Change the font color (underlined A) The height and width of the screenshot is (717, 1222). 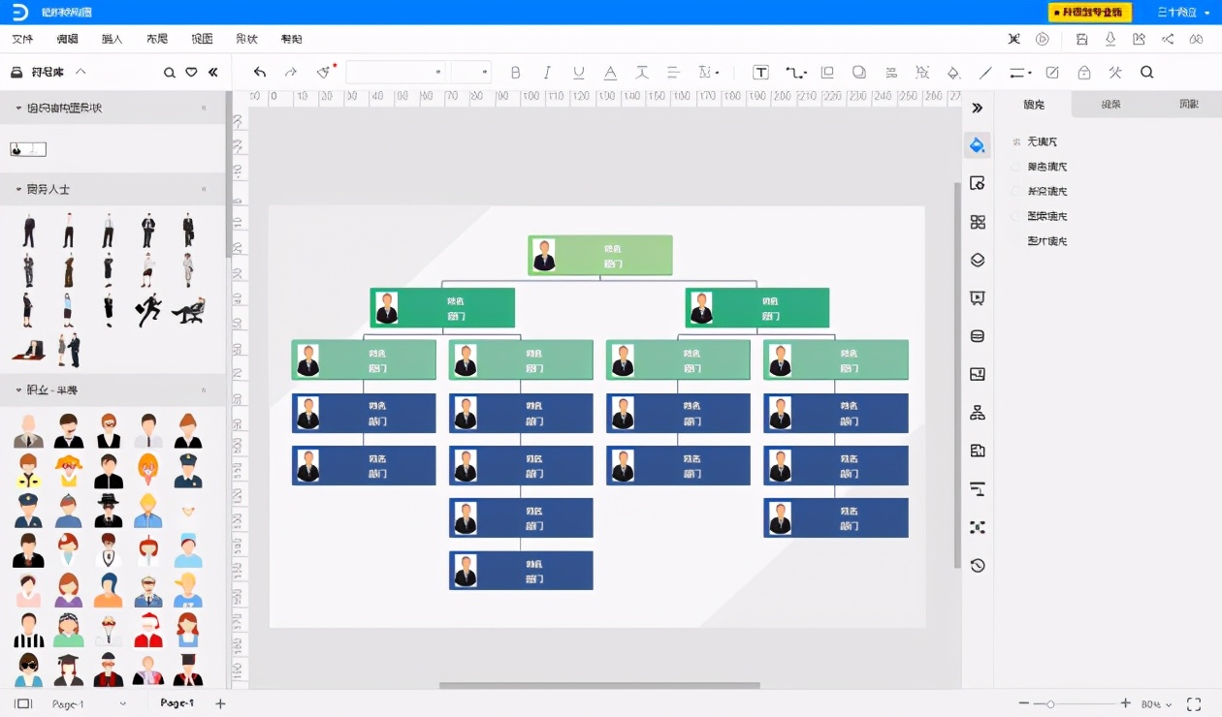point(610,73)
